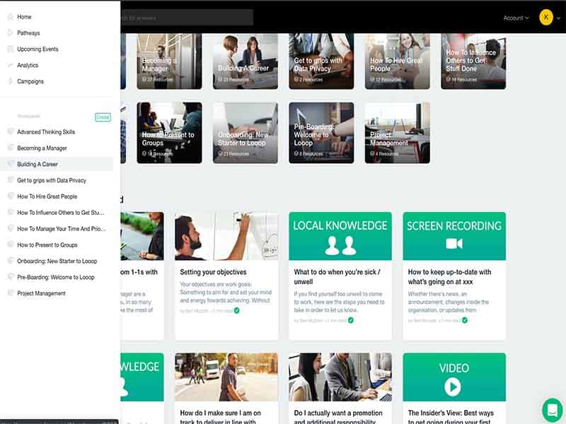Image resolution: width=566 pixels, height=424 pixels.
Task: Click the Analytics chart icon
Action: [x=10, y=65]
